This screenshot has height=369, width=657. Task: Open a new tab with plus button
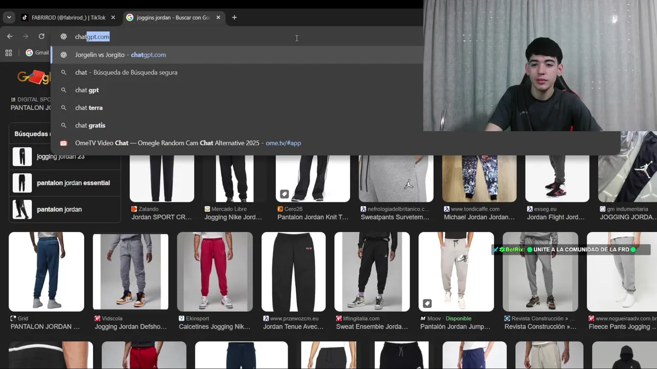tap(234, 17)
